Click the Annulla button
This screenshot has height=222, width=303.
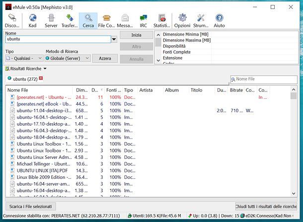point(137,59)
